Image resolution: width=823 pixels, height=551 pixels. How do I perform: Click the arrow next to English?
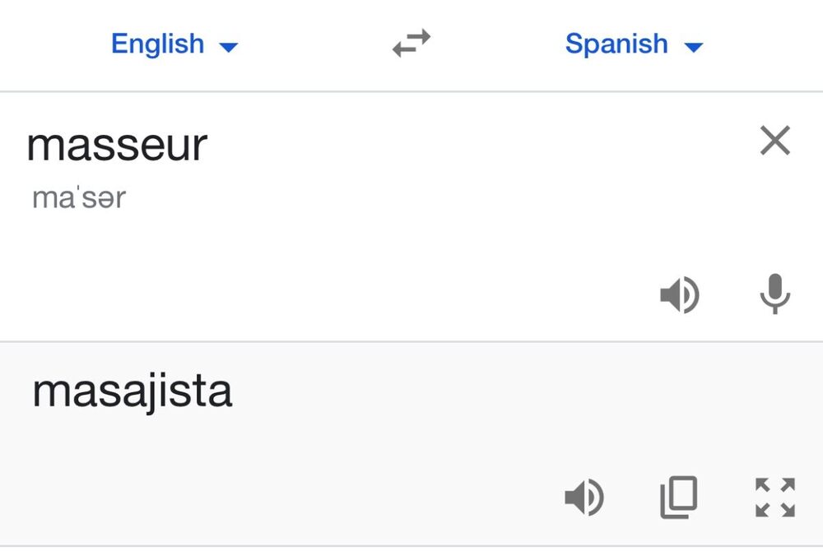click(x=229, y=47)
